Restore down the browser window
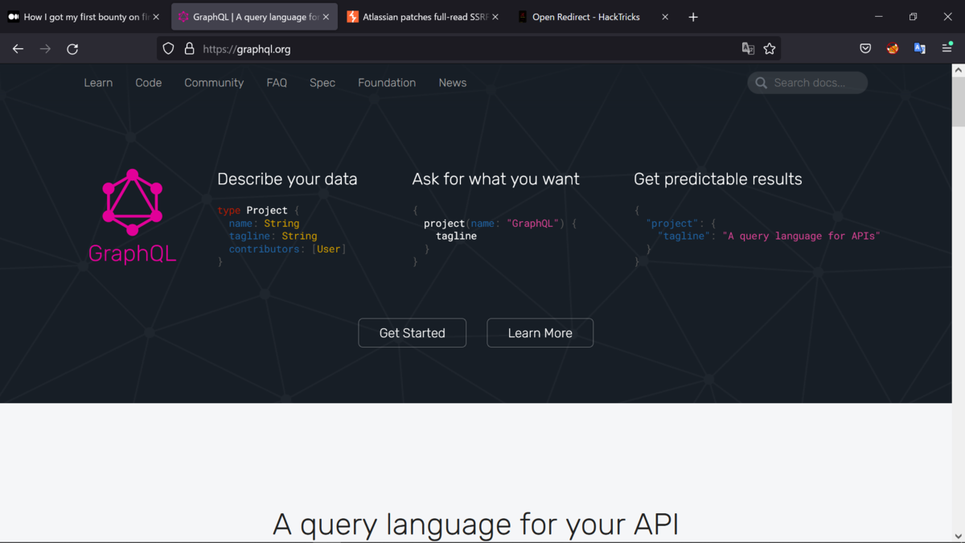 click(x=913, y=17)
